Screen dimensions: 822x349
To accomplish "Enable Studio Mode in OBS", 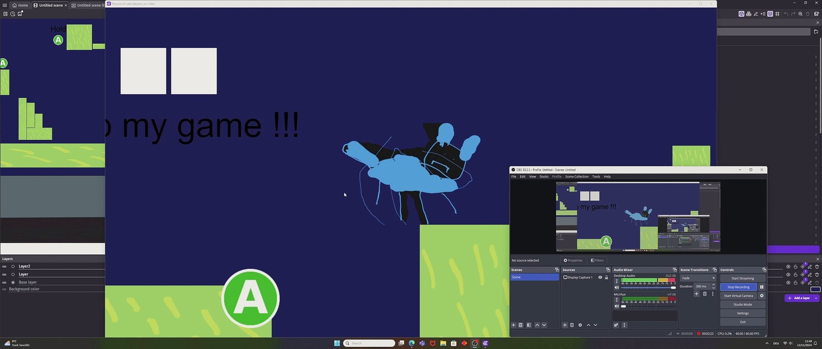I will (742, 304).
